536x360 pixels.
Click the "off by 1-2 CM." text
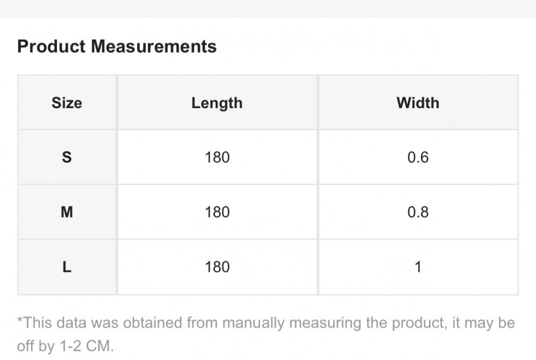pyautogui.click(x=65, y=346)
